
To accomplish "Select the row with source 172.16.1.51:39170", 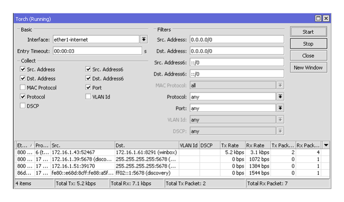I will coord(172,166).
